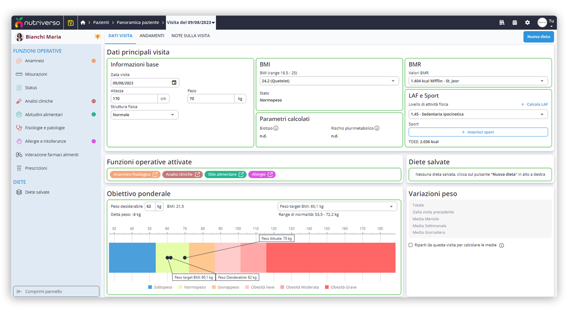Click info icon next to Biotipo
Viewport: 568px width, 319px height.
(276, 128)
